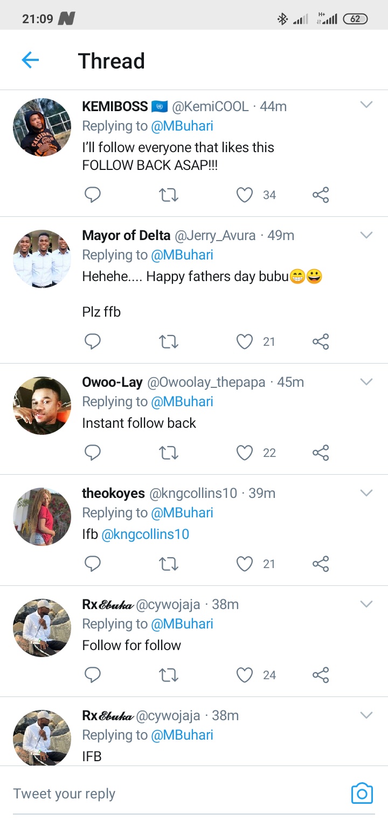Image resolution: width=388 pixels, height=820 pixels.
Task: Tap the 'Tweet your reply' field
Action: (162, 794)
